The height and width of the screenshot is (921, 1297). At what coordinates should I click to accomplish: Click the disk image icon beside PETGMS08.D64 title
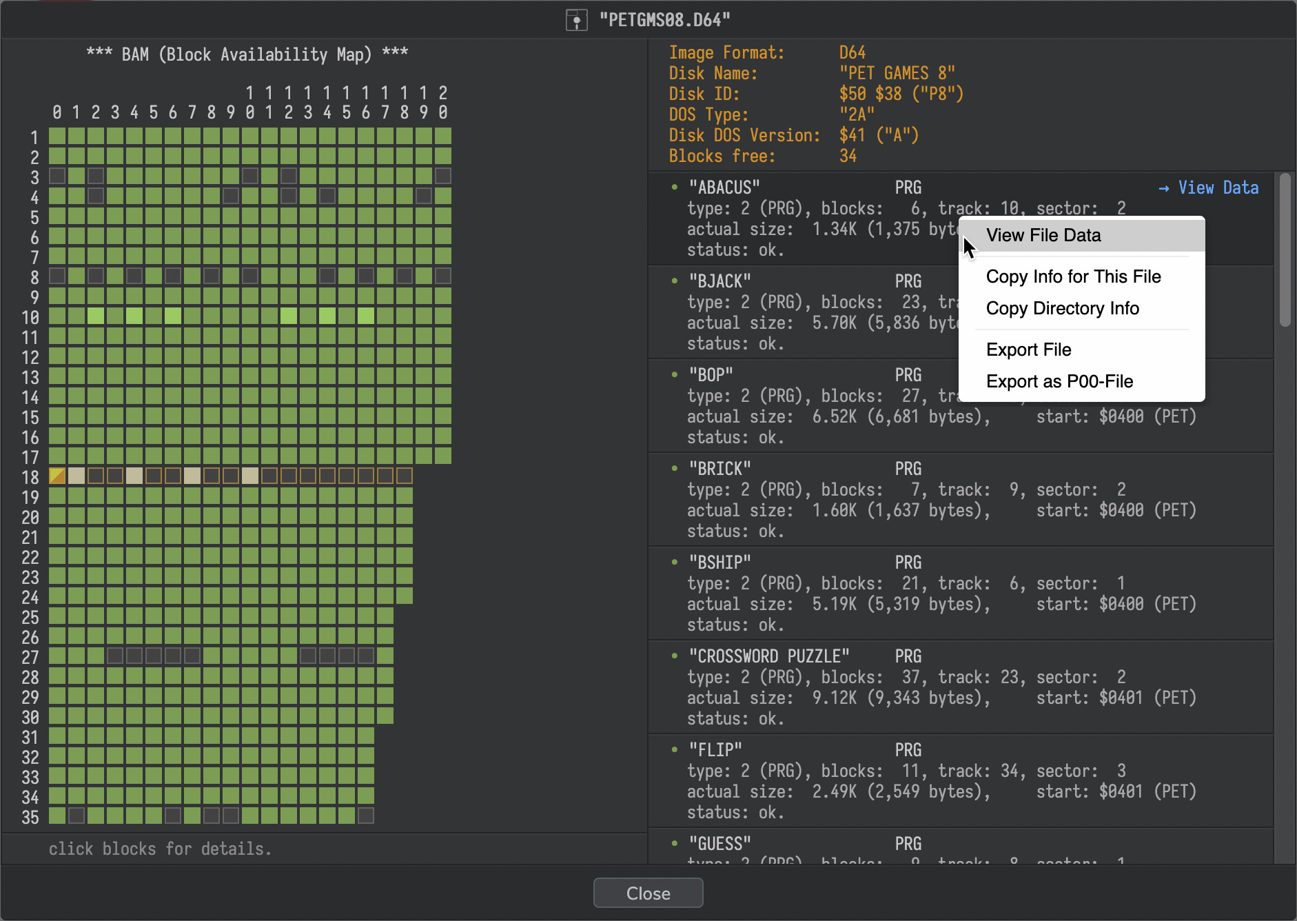[x=576, y=20]
